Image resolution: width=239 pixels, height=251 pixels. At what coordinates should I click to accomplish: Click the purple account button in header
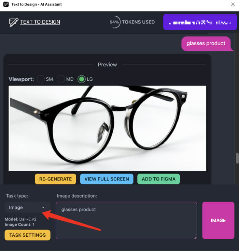200,22
